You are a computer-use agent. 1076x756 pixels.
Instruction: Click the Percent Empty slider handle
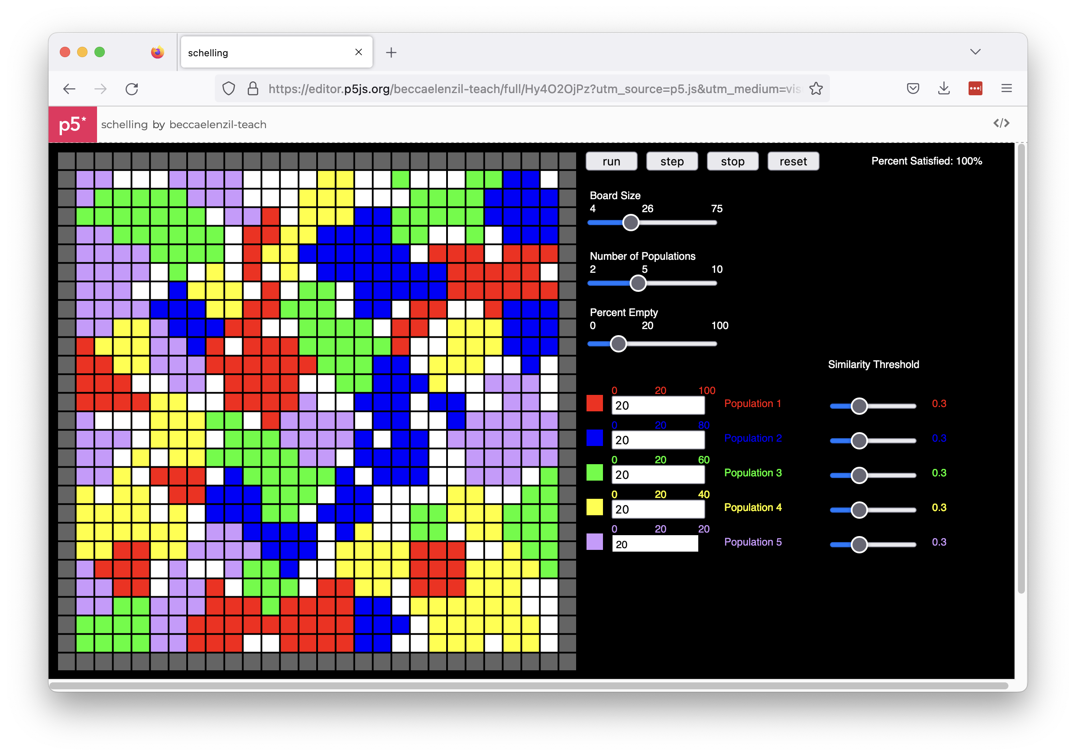coord(619,344)
